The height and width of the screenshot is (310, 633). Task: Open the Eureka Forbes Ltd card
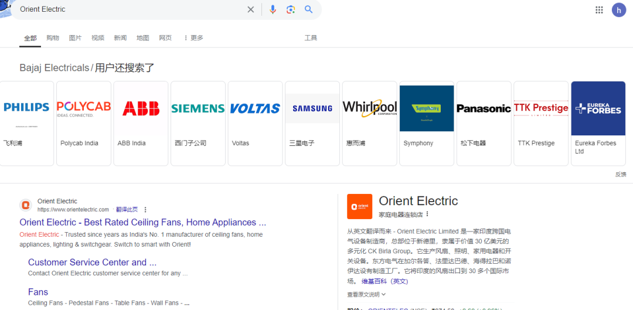598,124
